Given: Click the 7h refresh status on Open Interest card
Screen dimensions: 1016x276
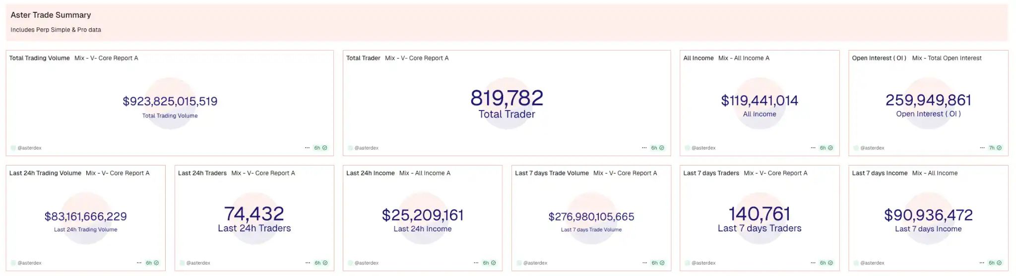Looking at the screenshot, I should (995, 148).
